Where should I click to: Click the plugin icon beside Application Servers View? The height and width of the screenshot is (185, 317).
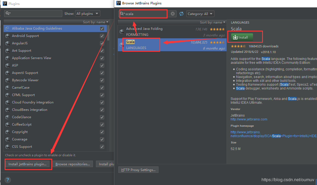pos(7,58)
